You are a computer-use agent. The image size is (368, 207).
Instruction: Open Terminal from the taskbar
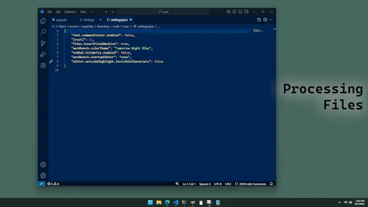(184, 202)
